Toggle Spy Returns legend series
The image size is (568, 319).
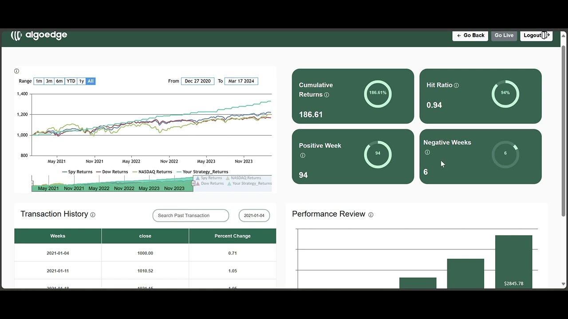pyautogui.click(x=77, y=172)
